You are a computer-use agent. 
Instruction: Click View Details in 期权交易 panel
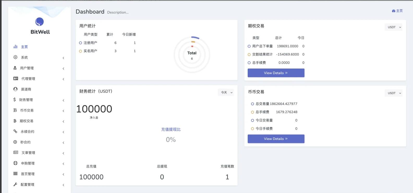(x=276, y=73)
